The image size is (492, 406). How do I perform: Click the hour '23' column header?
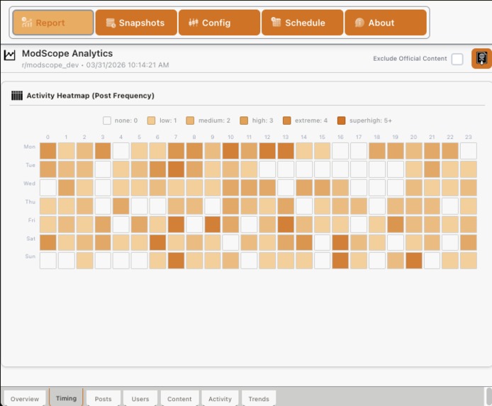[x=469, y=137]
